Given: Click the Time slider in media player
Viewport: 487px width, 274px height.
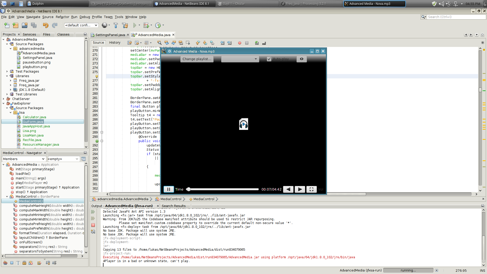Looking at the screenshot, I should (223, 189).
